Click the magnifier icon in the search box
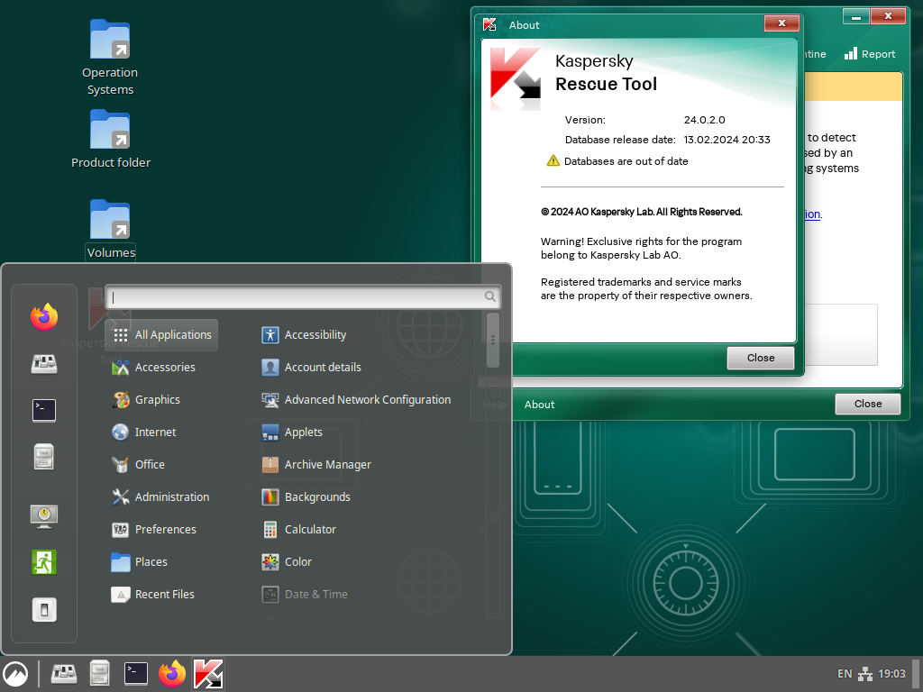Screen dimensions: 923x692 [489, 296]
